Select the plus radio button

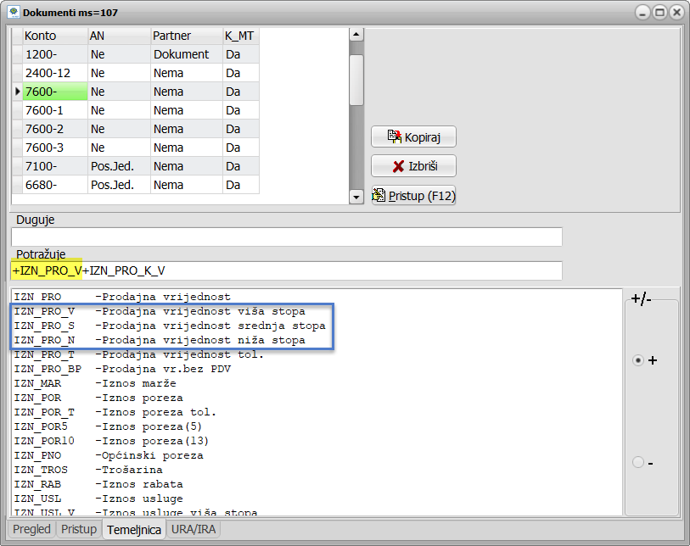638,360
